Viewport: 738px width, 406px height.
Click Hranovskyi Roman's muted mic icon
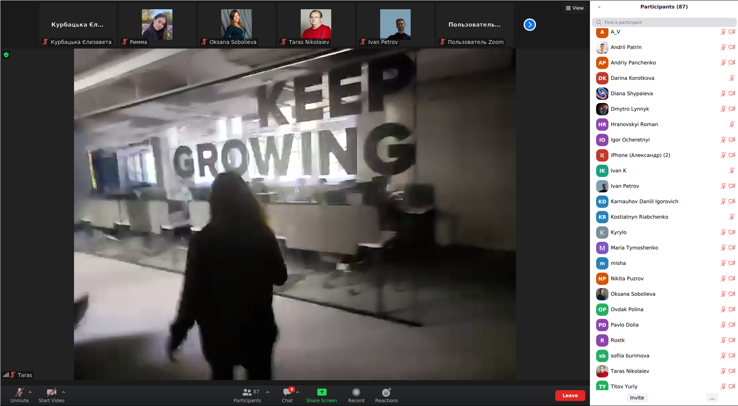tap(731, 124)
